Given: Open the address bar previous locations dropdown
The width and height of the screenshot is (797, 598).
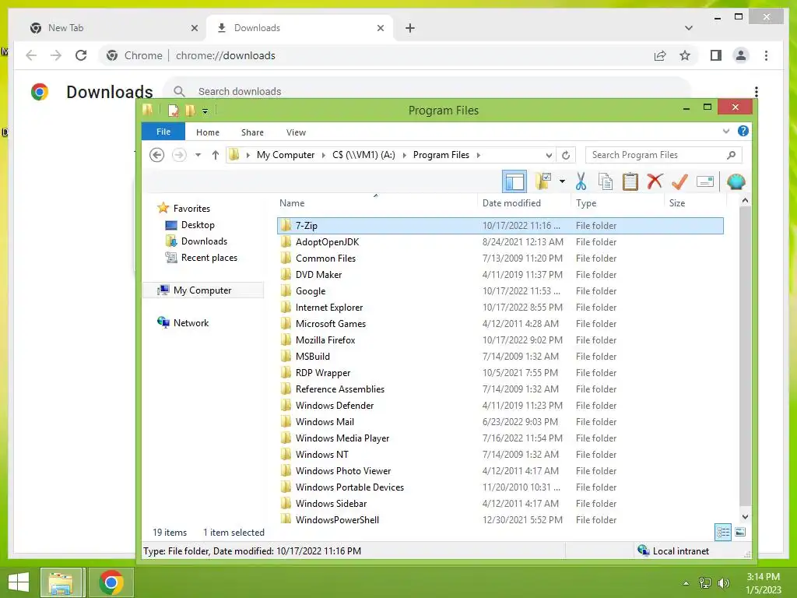Looking at the screenshot, I should (549, 155).
